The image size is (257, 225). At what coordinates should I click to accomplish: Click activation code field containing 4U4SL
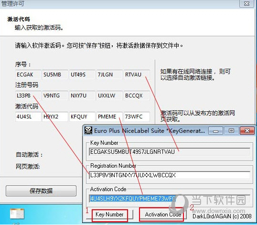(x=28, y=117)
